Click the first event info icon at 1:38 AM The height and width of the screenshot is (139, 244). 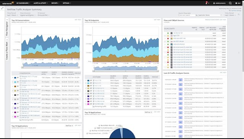(x=180, y=80)
